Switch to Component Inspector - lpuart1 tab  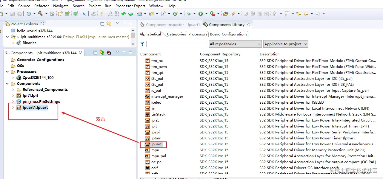170,25
